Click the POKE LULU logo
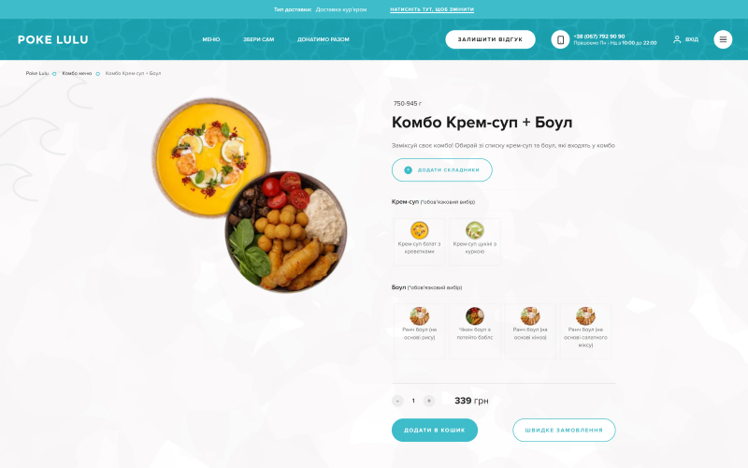Screen dimensions: 748x468 pos(53,39)
